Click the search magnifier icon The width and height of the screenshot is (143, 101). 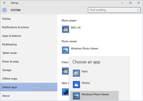coord(138,10)
